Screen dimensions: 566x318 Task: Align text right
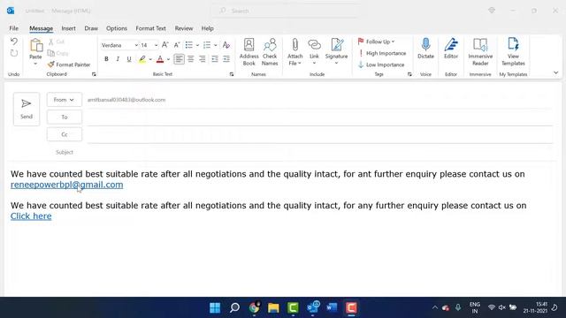click(x=203, y=59)
